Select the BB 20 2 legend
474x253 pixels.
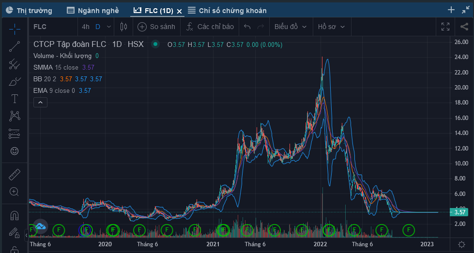click(45, 79)
